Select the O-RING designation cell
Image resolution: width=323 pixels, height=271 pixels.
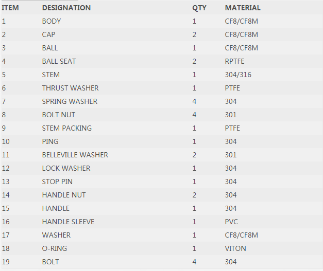(55, 248)
